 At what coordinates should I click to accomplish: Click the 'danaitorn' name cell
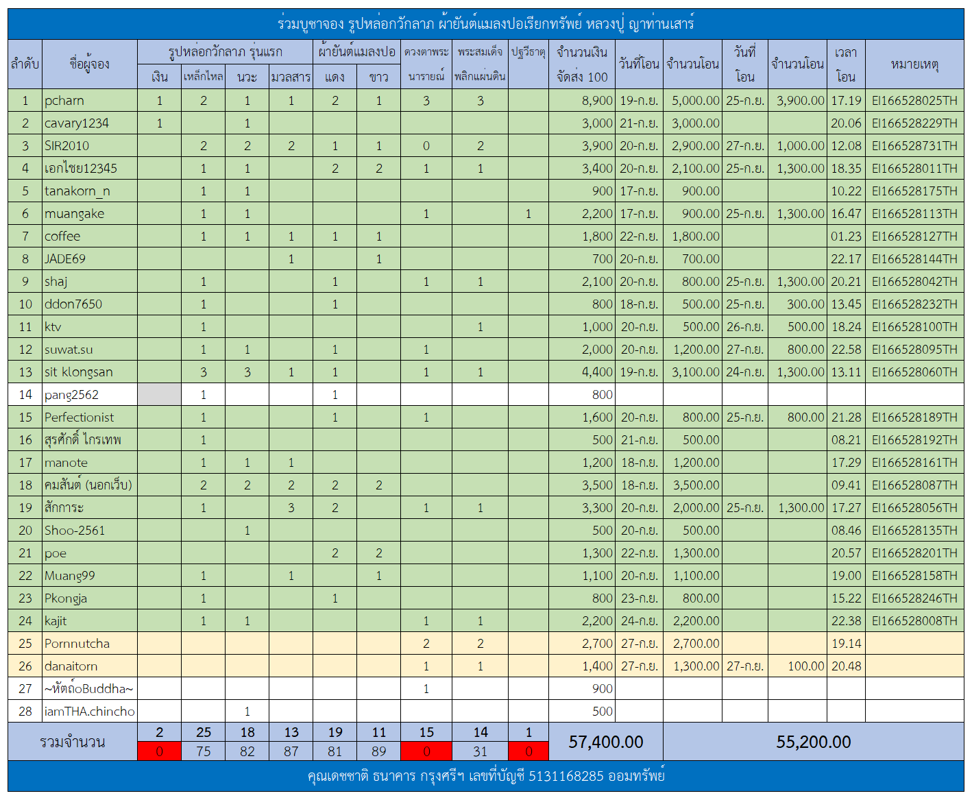(x=90, y=666)
